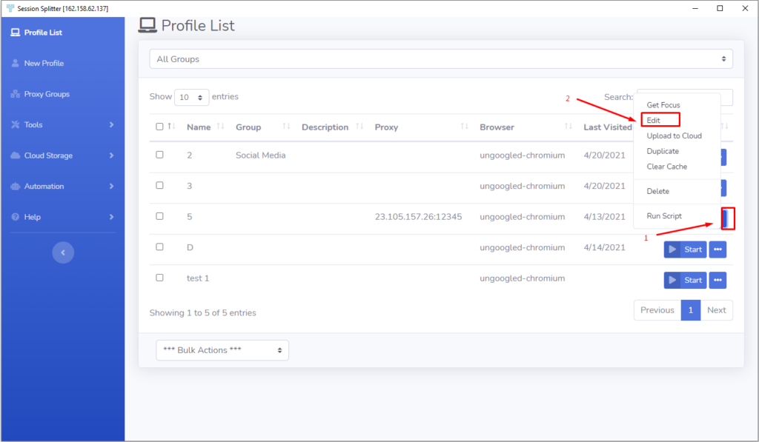759x442 pixels.
Task: Choose Run Script from context menu
Action: pos(664,216)
